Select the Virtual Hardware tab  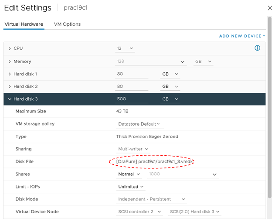click(x=24, y=24)
